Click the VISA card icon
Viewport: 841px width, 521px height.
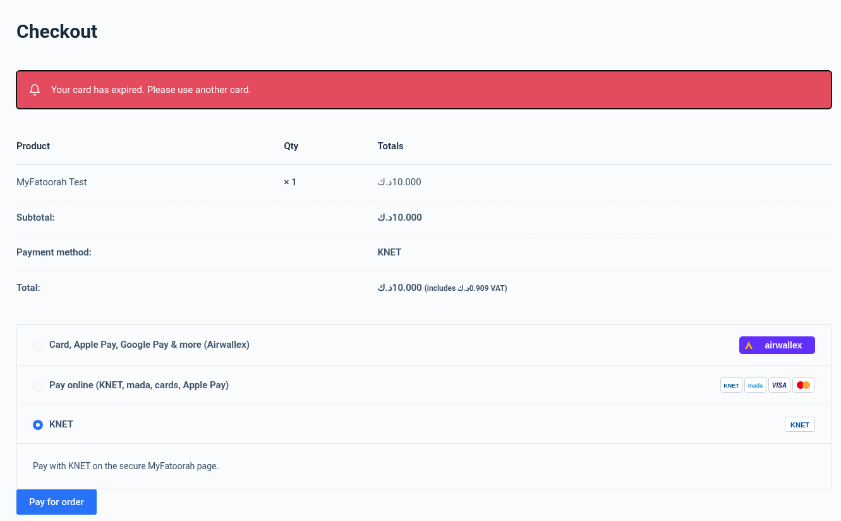pos(779,385)
